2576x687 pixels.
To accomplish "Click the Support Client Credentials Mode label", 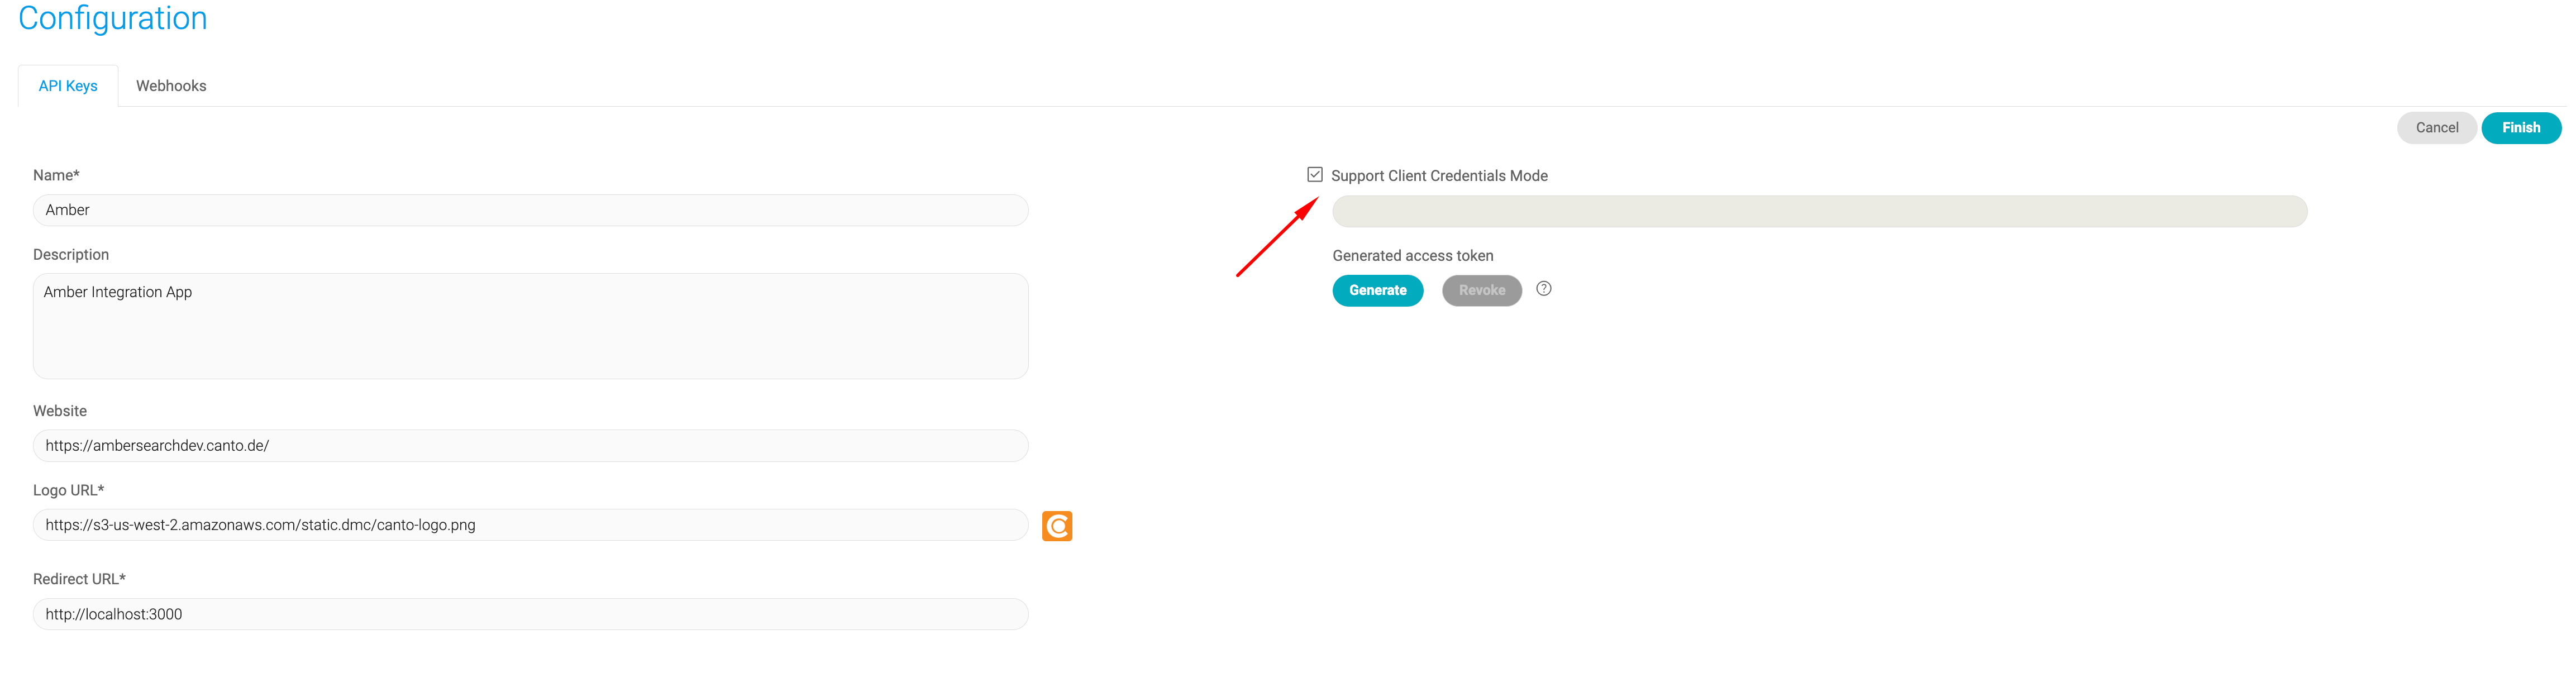I will tap(1439, 176).
